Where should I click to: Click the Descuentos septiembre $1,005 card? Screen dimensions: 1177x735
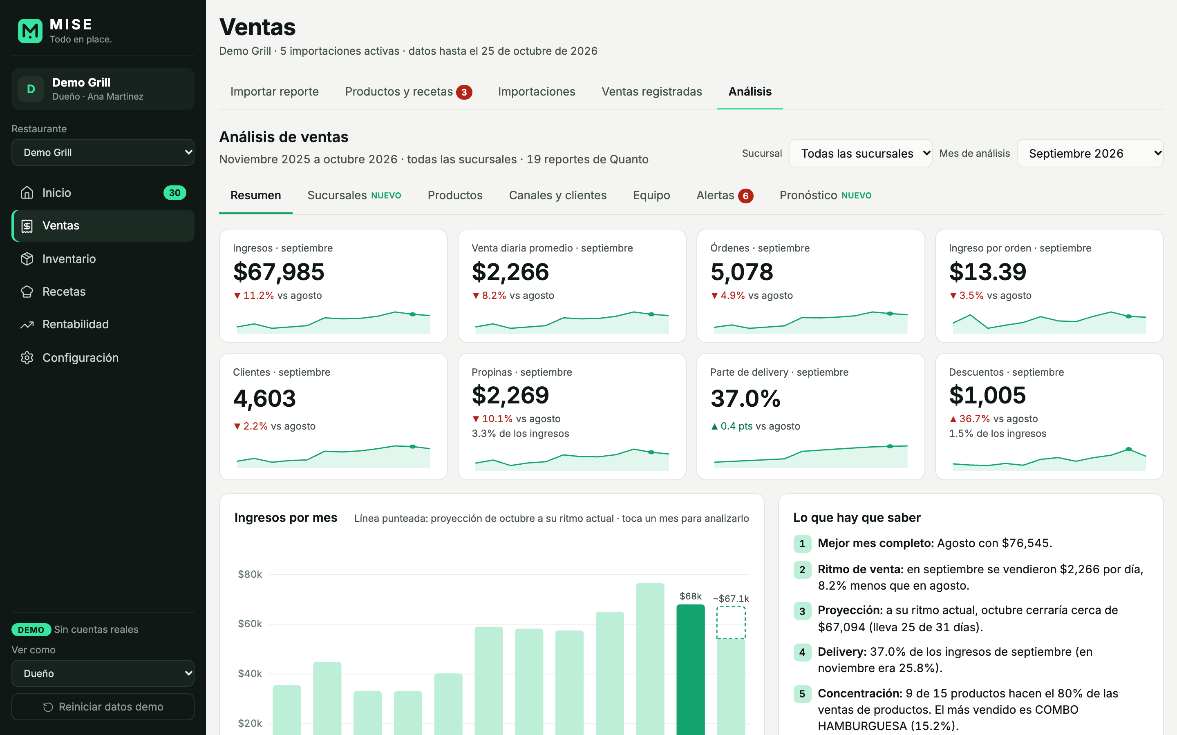[1049, 416]
